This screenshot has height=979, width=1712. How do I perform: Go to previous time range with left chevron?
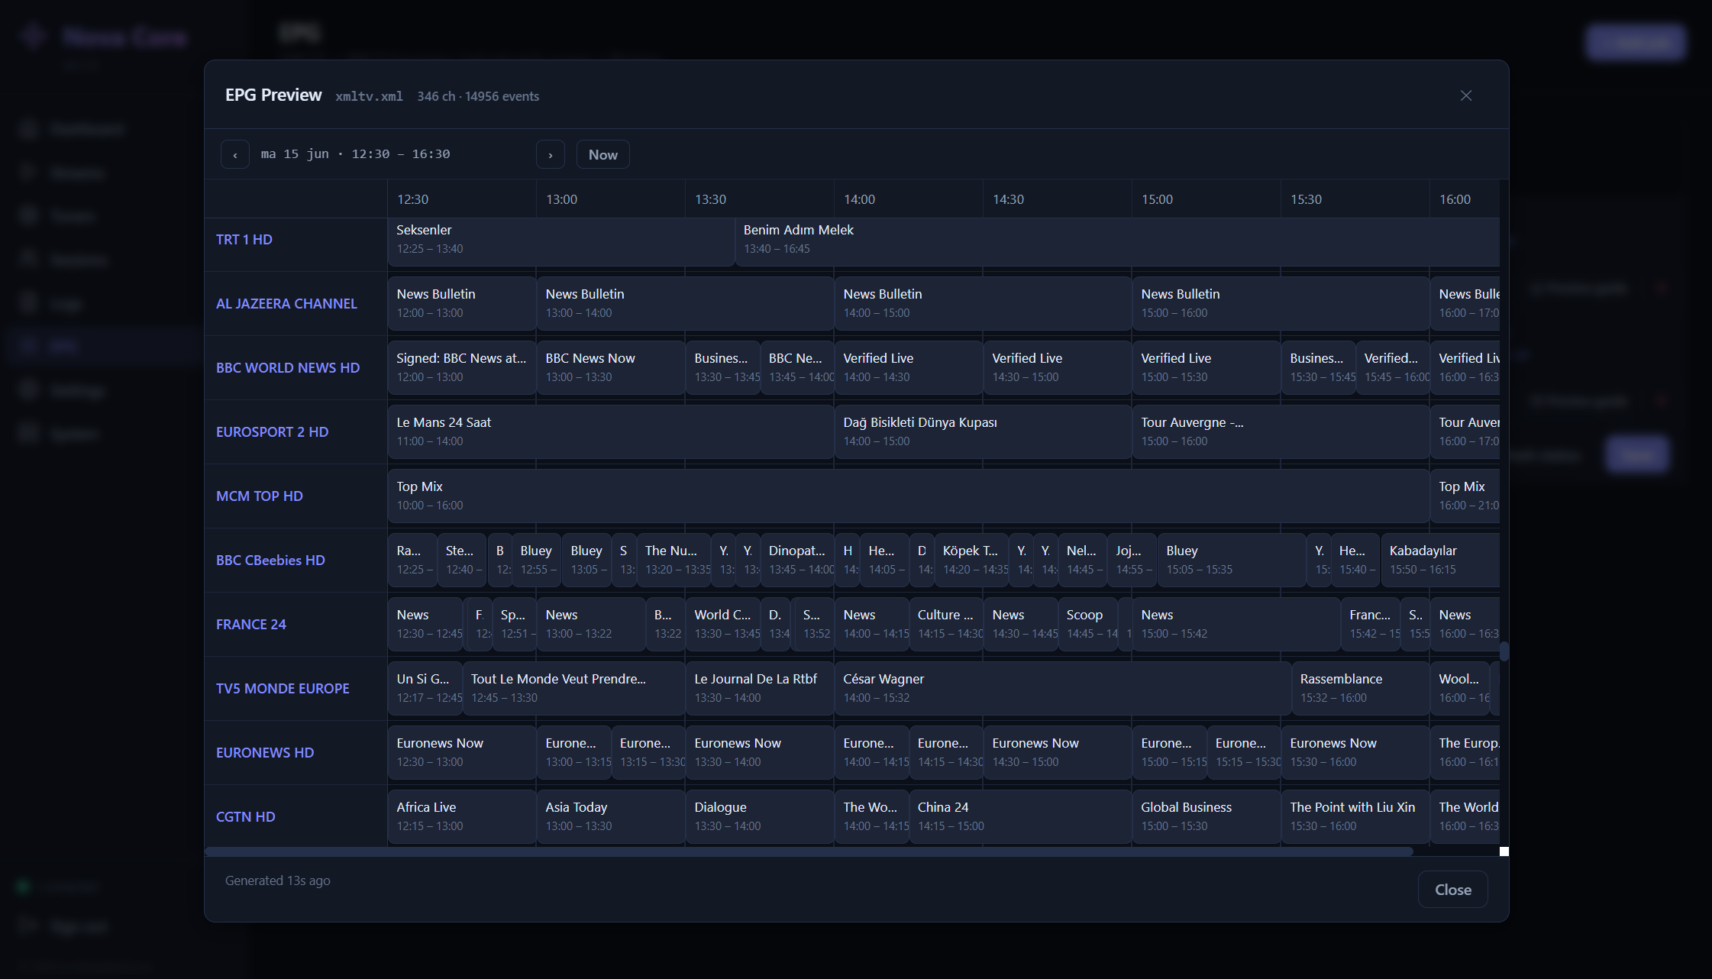point(235,154)
